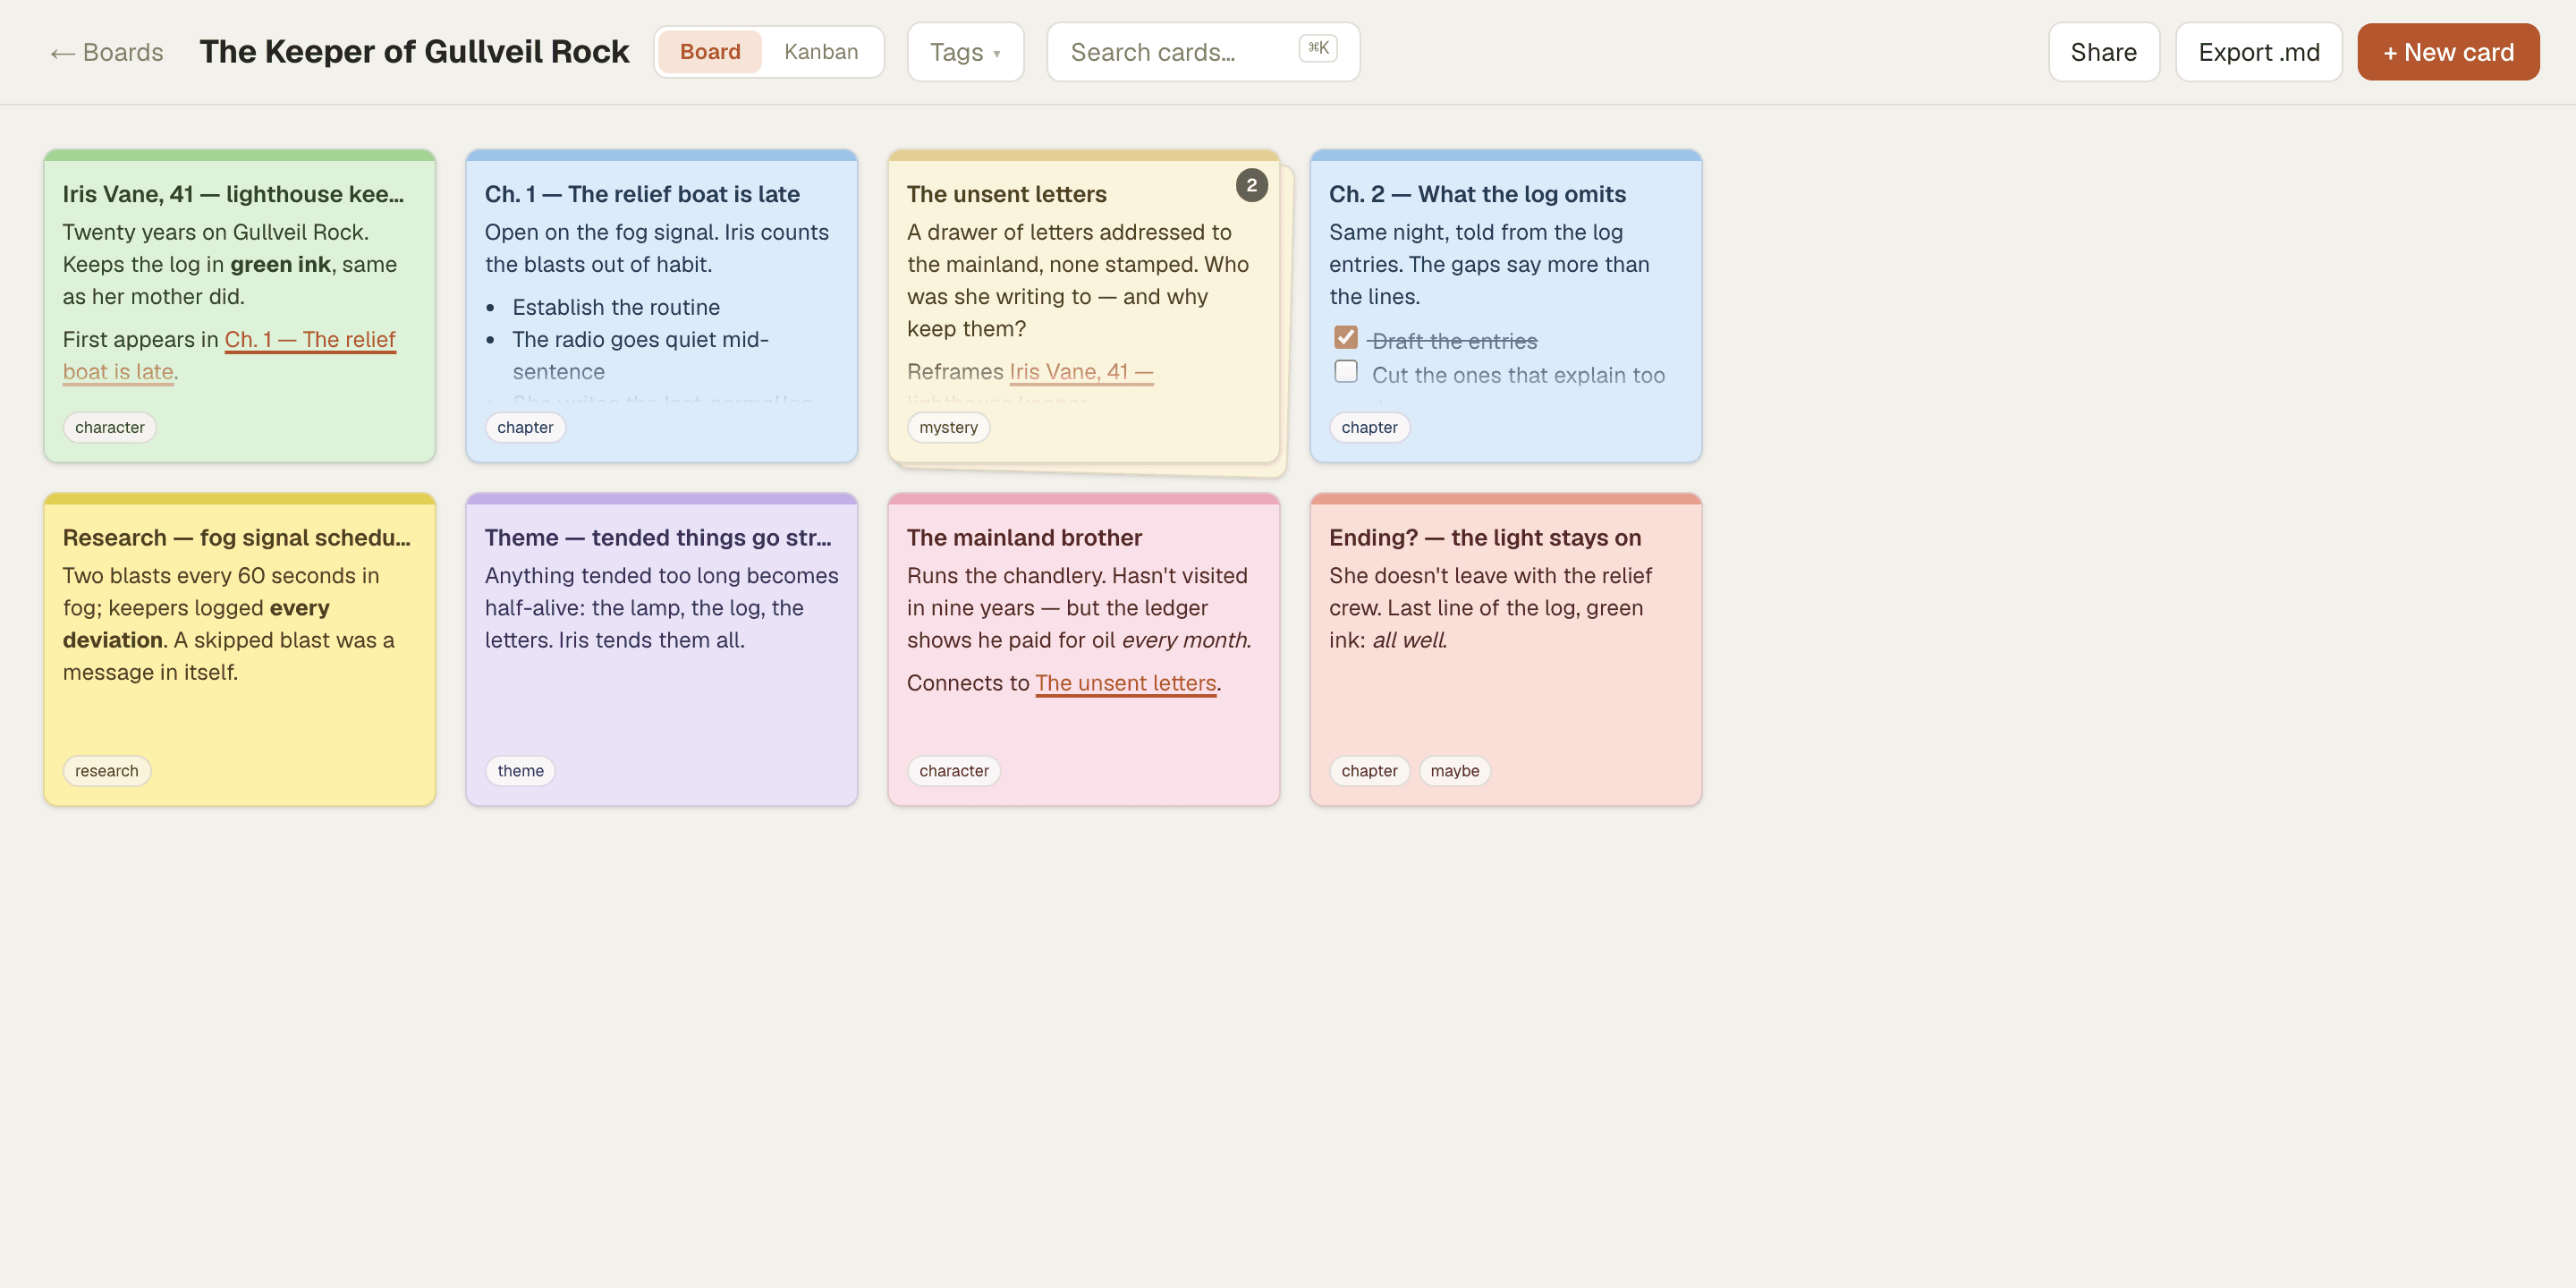Click the Establish the routine bullet
The width and height of the screenshot is (2576, 1288).
[616, 307]
